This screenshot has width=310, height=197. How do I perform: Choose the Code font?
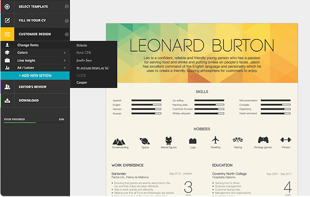point(81,75)
